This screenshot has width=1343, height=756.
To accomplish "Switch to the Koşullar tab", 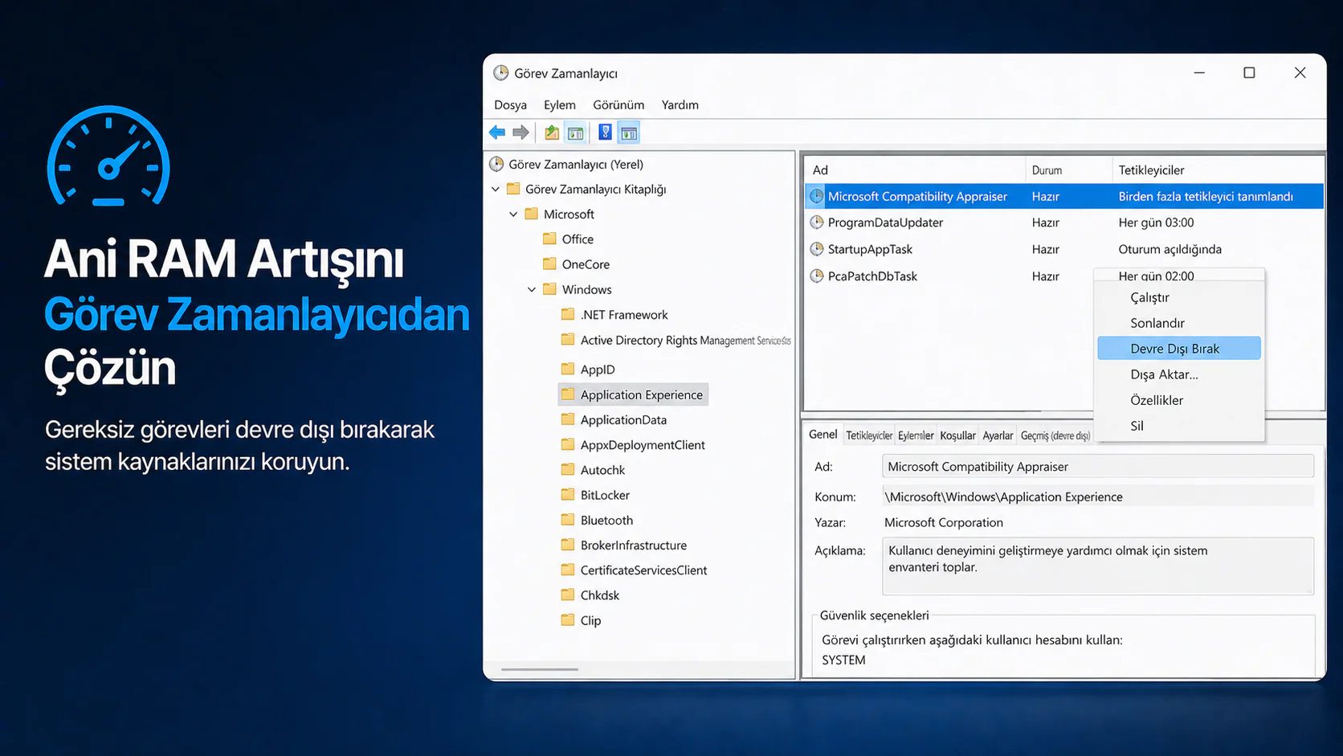I will tap(957, 435).
